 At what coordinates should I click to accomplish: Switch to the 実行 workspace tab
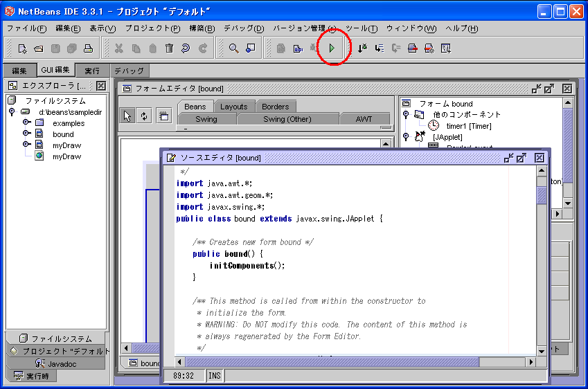(x=92, y=71)
